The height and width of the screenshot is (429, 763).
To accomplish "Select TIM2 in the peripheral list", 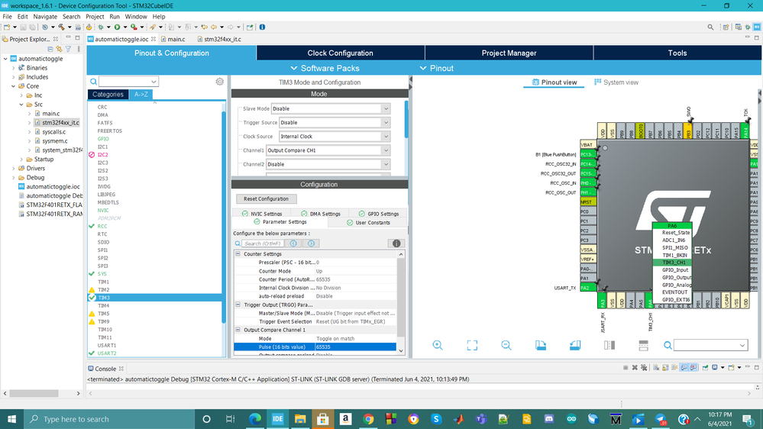I will click(x=103, y=289).
